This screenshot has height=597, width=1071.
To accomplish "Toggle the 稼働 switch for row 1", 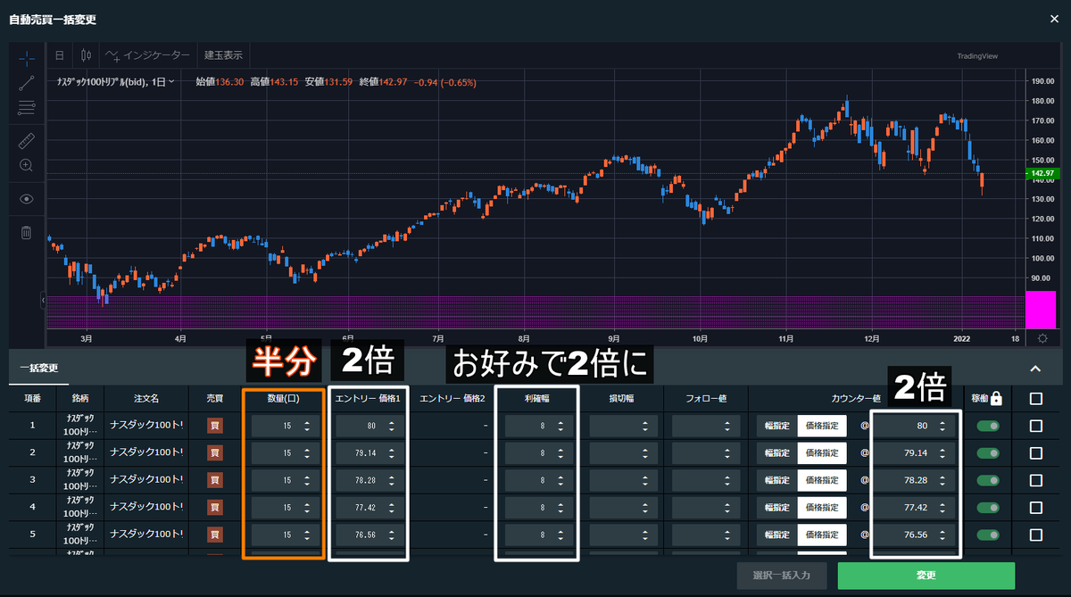I will (x=988, y=426).
